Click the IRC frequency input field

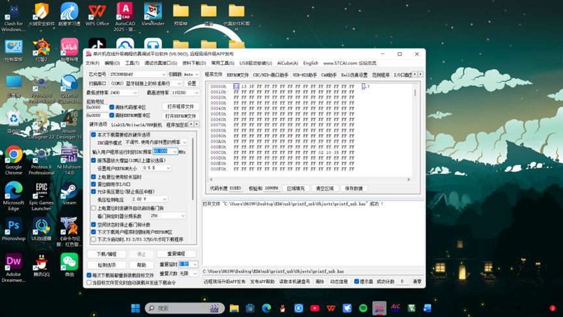[165, 152]
